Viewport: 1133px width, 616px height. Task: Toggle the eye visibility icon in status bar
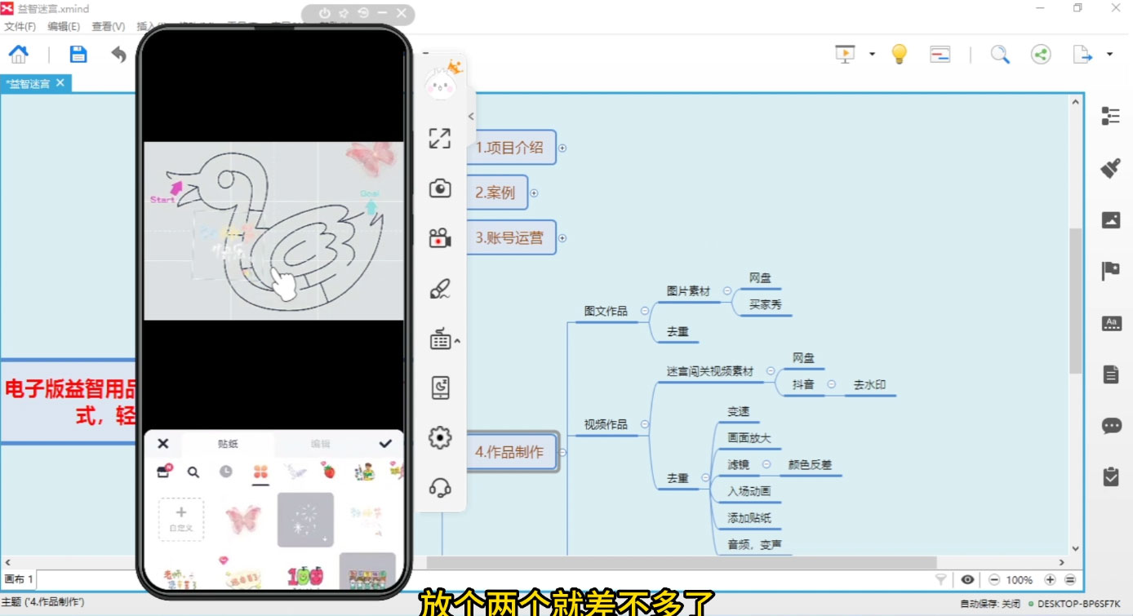click(x=967, y=580)
